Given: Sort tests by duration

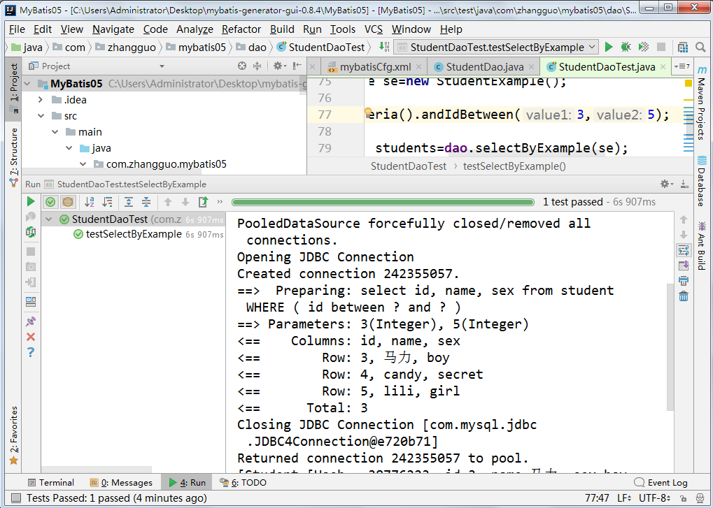Looking at the screenshot, I should coord(108,201).
